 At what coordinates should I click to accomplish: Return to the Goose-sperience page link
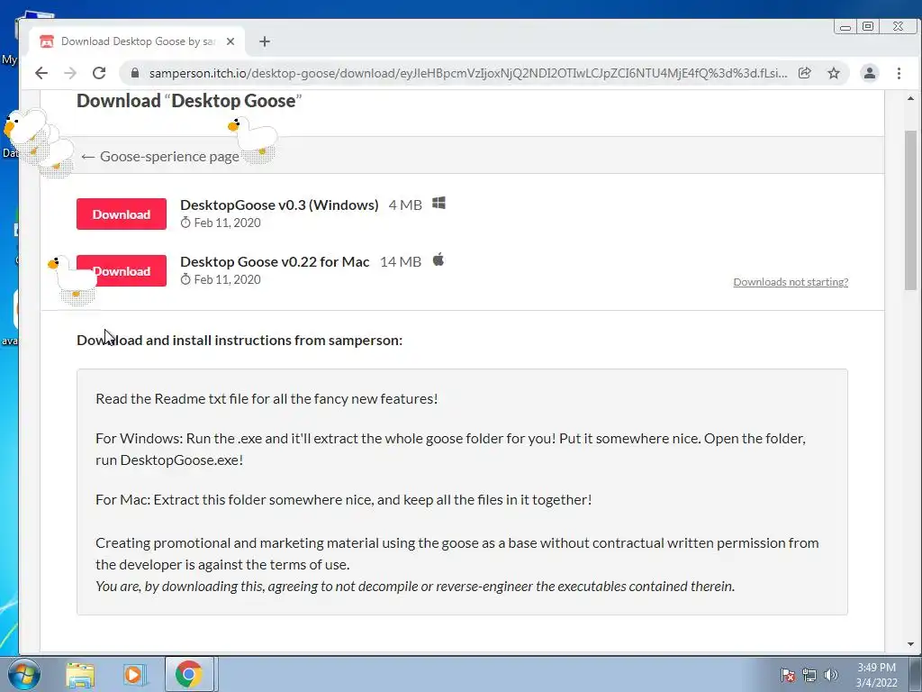tap(160, 157)
